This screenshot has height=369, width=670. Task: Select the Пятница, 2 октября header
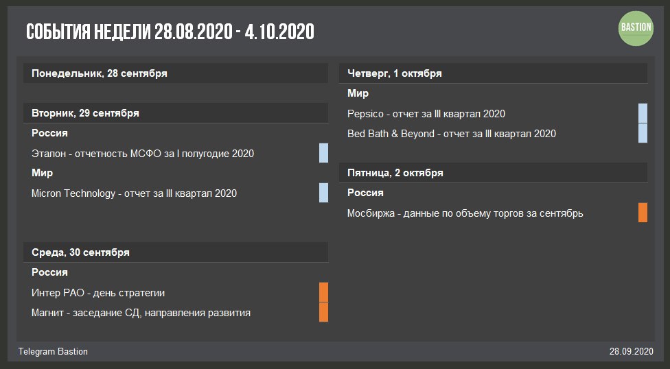(493, 173)
